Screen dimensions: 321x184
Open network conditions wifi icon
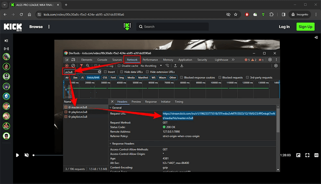pos(167,66)
